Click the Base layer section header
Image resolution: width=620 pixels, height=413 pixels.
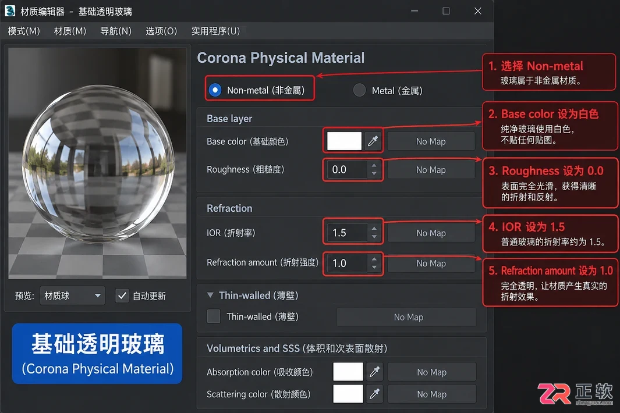click(229, 119)
